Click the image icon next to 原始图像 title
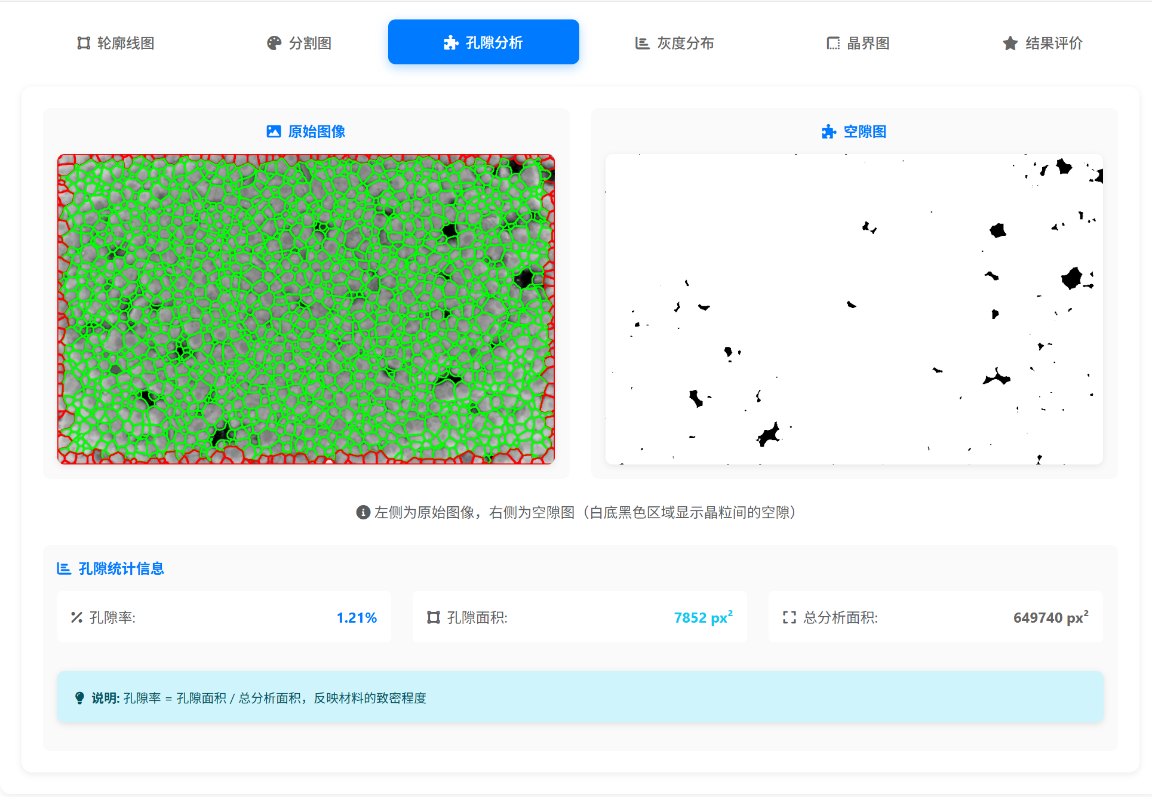Image resolution: width=1152 pixels, height=797 pixels. pyautogui.click(x=274, y=131)
